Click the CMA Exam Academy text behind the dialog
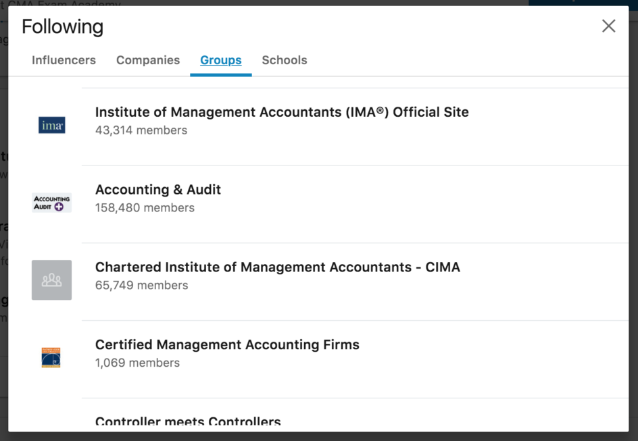This screenshot has height=441, width=638. (74, 3)
